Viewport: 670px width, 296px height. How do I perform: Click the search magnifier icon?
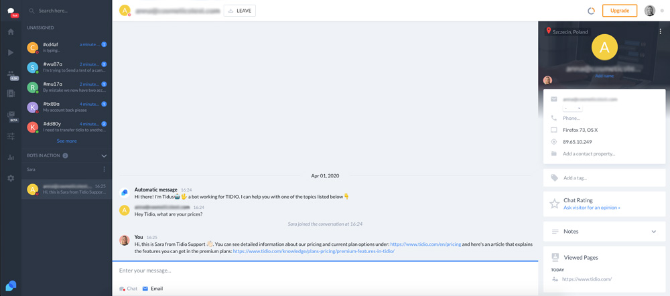(x=31, y=11)
